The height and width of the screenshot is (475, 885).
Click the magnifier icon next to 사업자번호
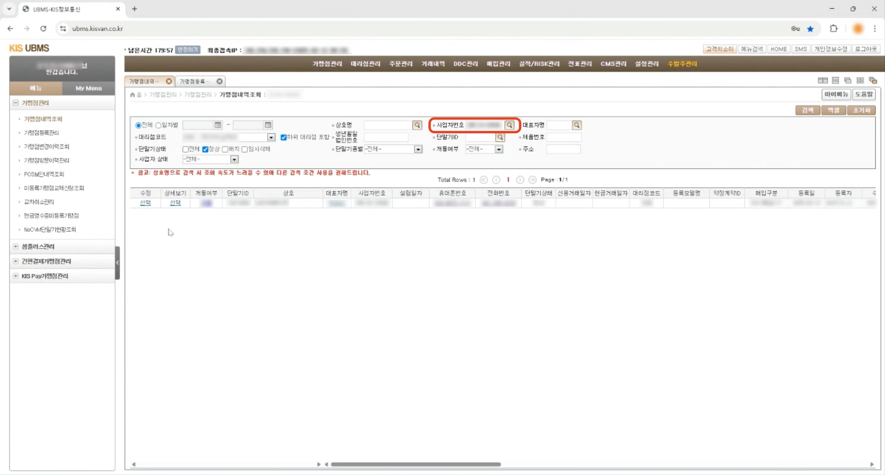pyautogui.click(x=509, y=125)
